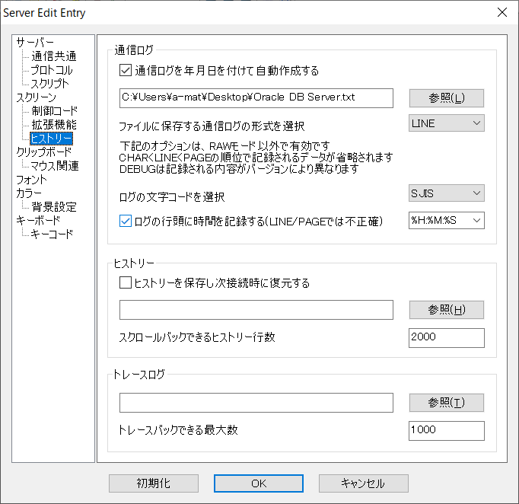519x504 pixels.
Task: Open %H:%M:%S time format dropdown
Action: [447, 221]
